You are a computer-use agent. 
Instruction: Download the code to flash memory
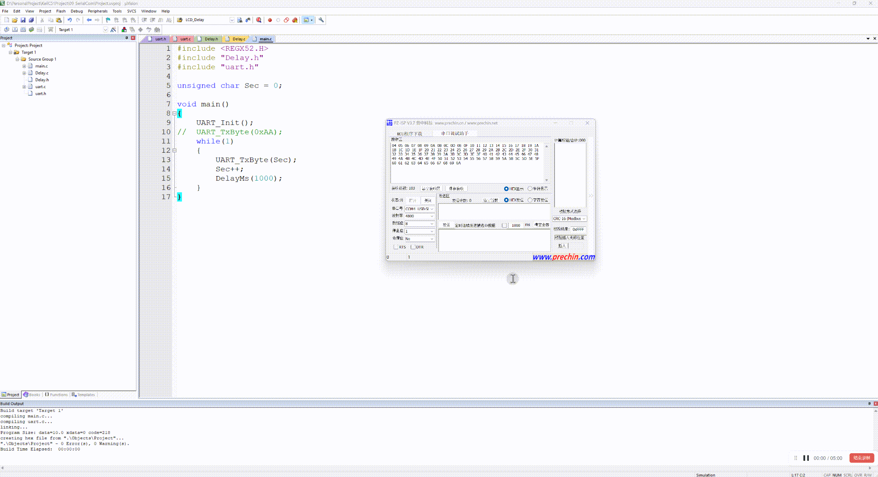point(50,30)
